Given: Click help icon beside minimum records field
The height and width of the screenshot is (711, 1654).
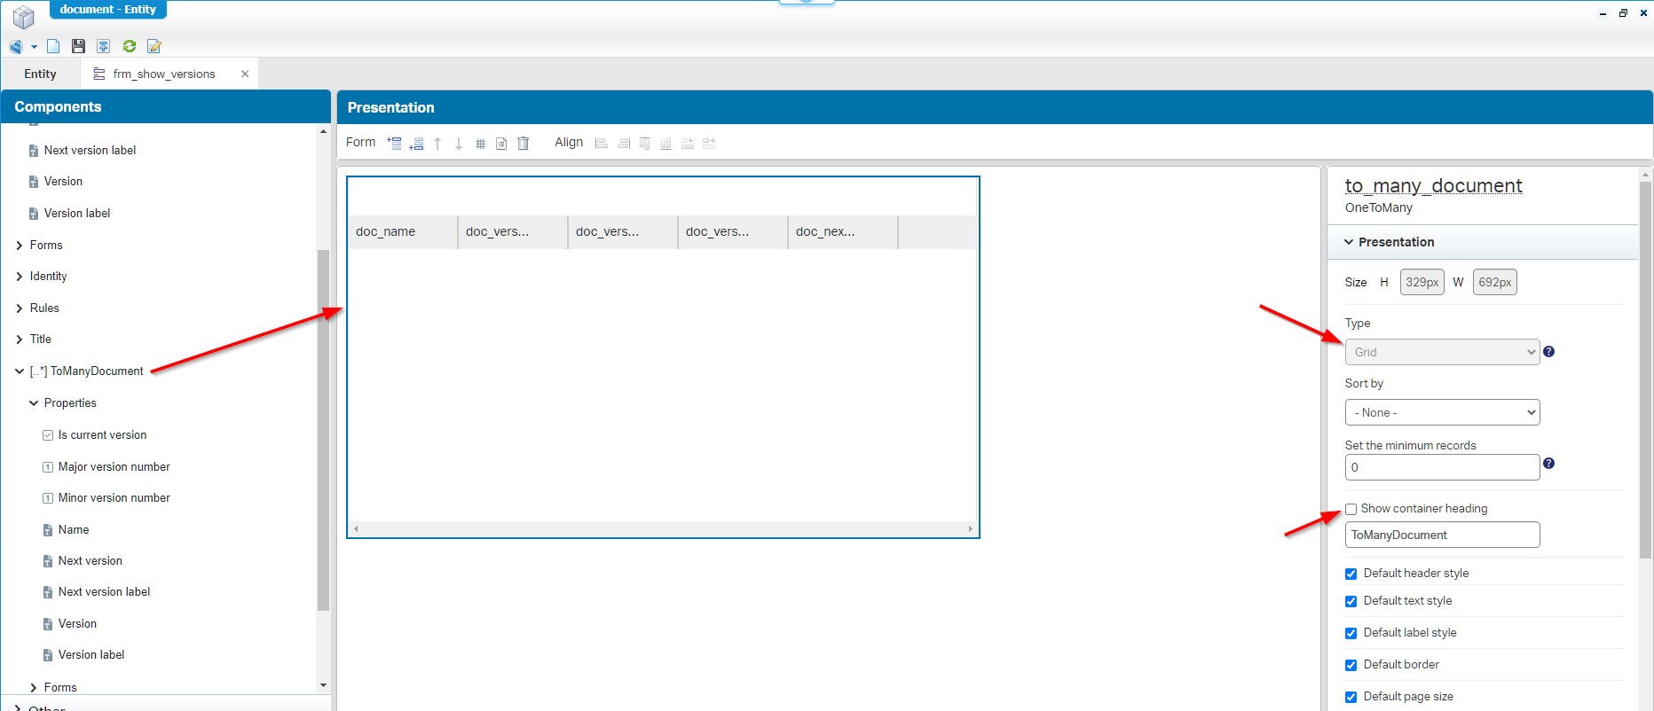Looking at the screenshot, I should coord(1548,464).
